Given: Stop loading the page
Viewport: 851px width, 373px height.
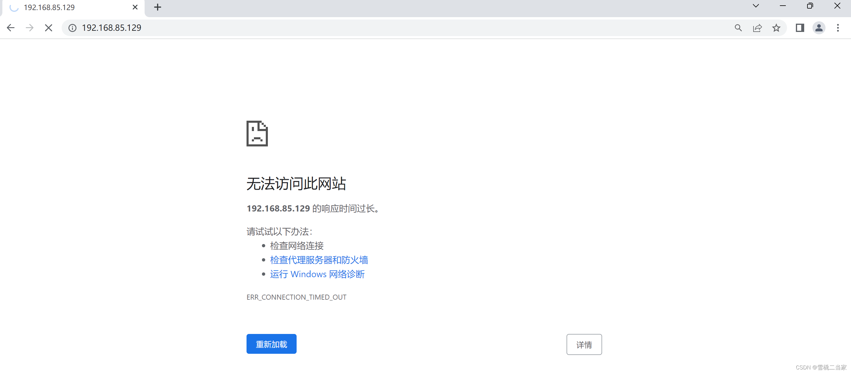Looking at the screenshot, I should point(49,28).
